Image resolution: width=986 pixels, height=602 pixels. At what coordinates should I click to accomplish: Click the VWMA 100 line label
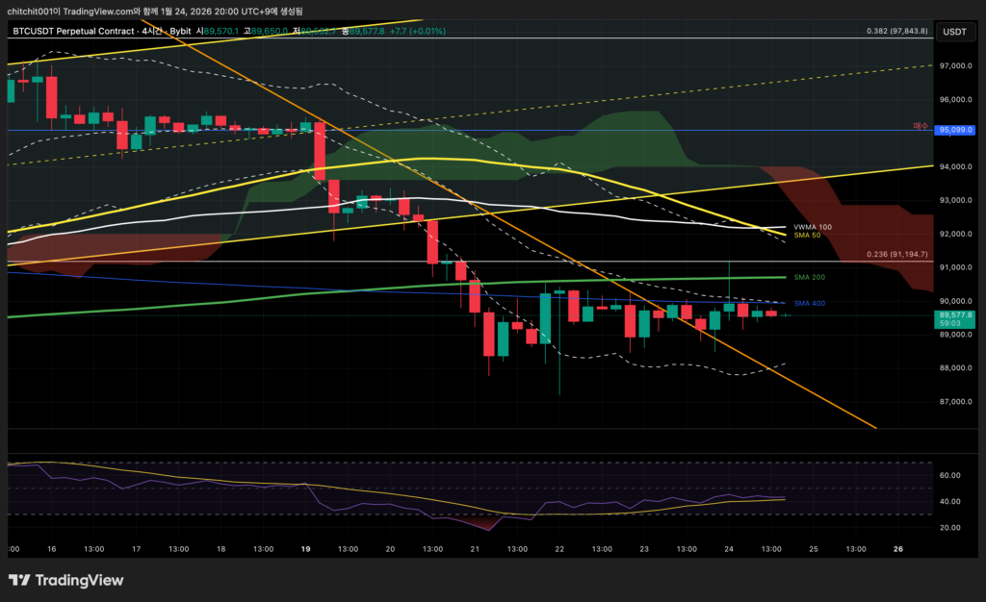pos(812,227)
